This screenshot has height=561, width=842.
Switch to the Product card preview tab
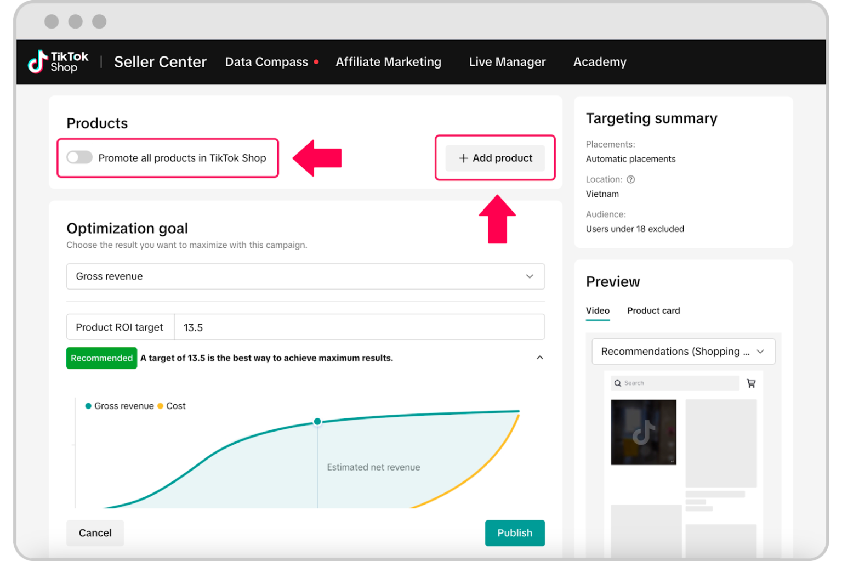653,310
